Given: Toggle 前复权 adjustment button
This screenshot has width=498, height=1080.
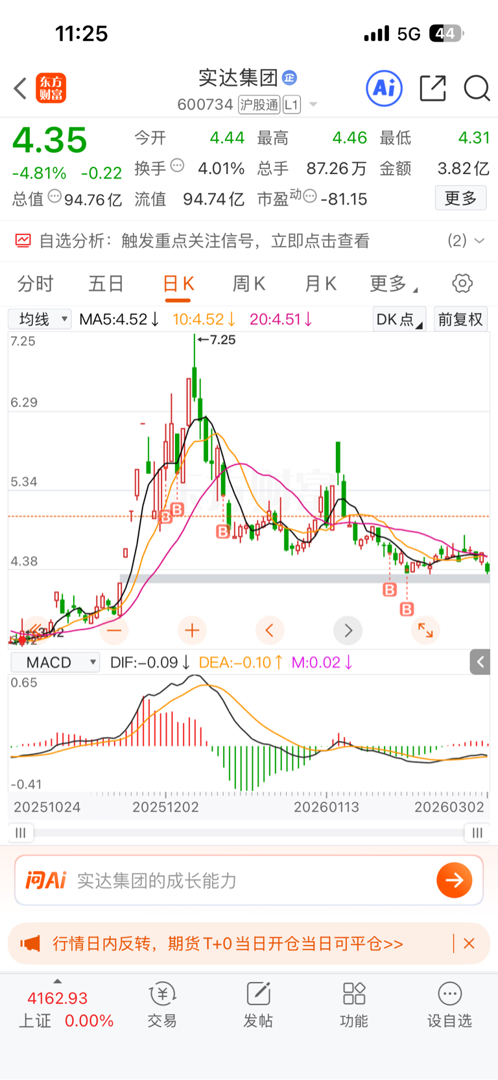Looking at the screenshot, I should (460, 319).
